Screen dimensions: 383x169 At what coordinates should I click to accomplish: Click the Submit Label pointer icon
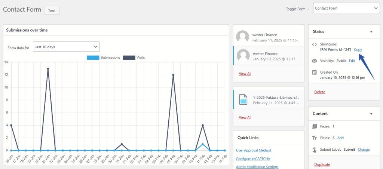pyautogui.click(x=314, y=150)
